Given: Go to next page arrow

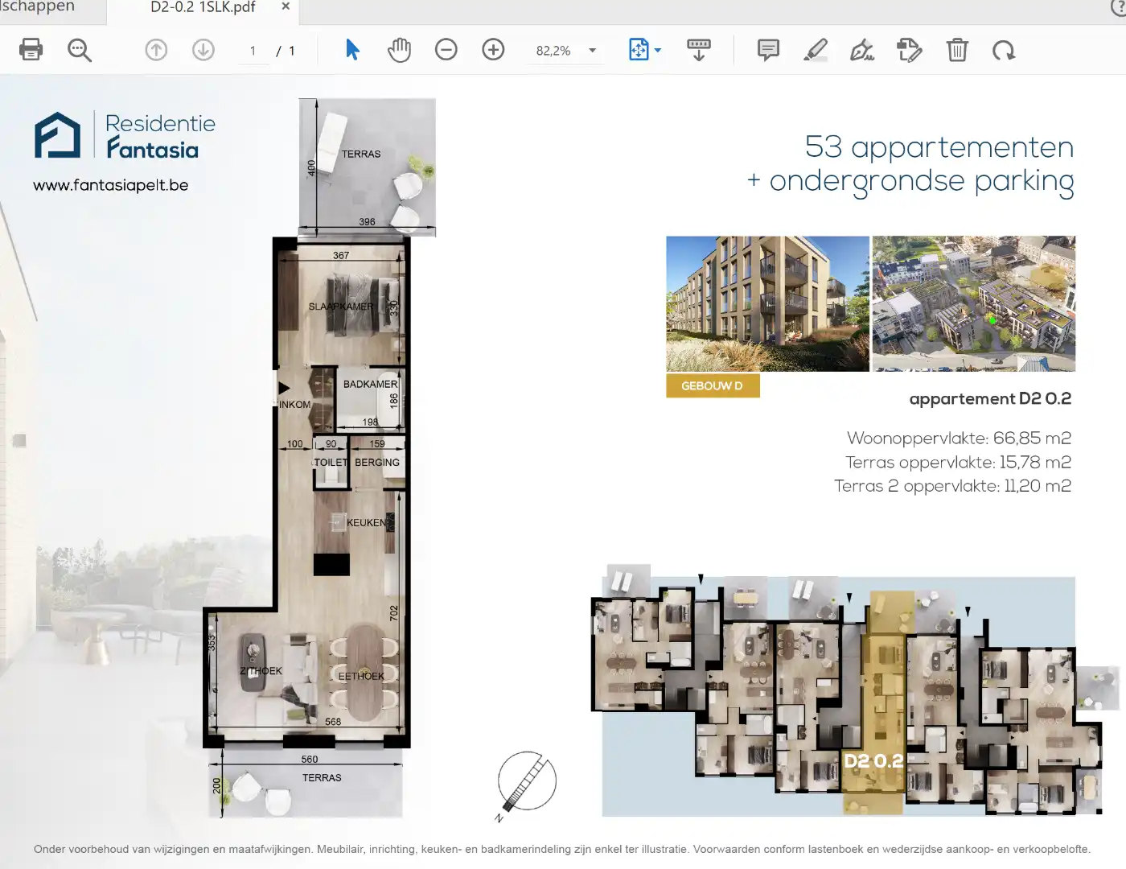Looking at the screenshot, I should 203,50.
